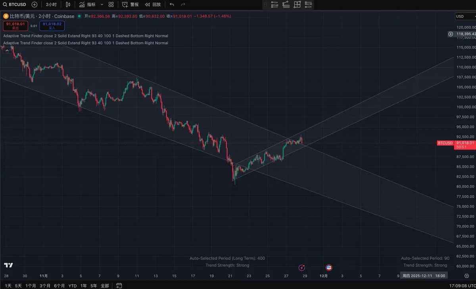Screen dimensions: 476x289
Task: Open the indicator templates grid icon
Action: tap(111, 4)
